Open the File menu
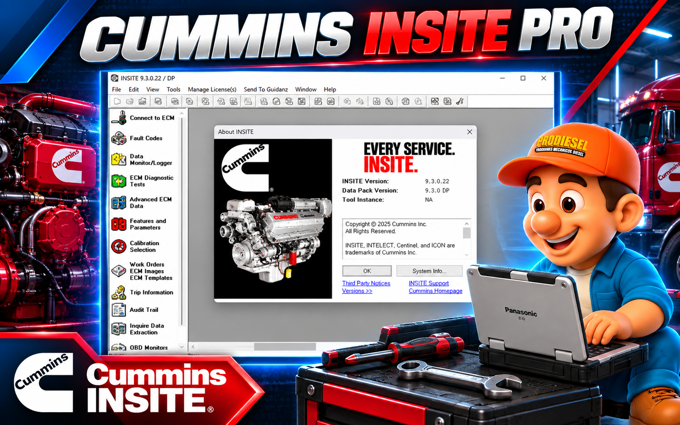Screen dimensions: 680x425 tap(117, 89)
